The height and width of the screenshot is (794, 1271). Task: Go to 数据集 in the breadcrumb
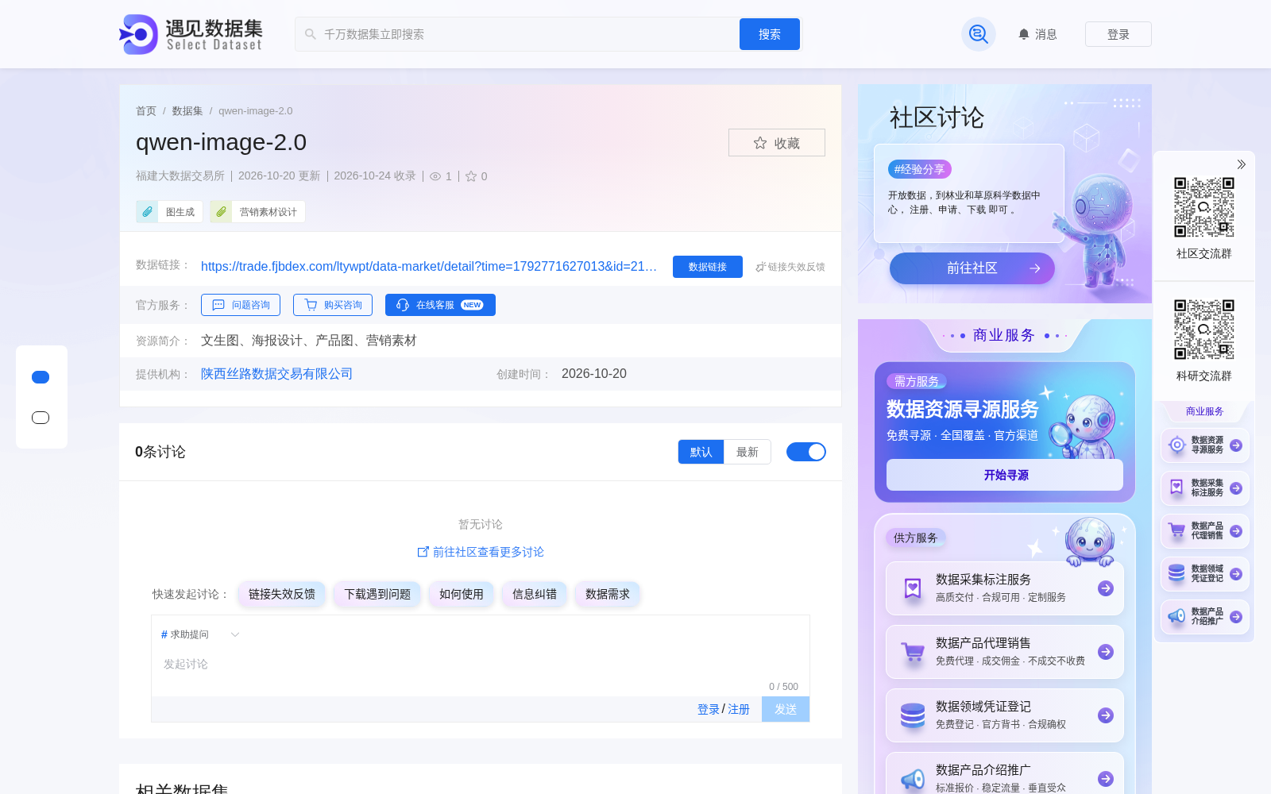pyautogui.click(x=187, y=111)
